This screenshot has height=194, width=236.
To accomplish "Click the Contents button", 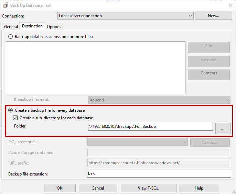I will point(208,75).
